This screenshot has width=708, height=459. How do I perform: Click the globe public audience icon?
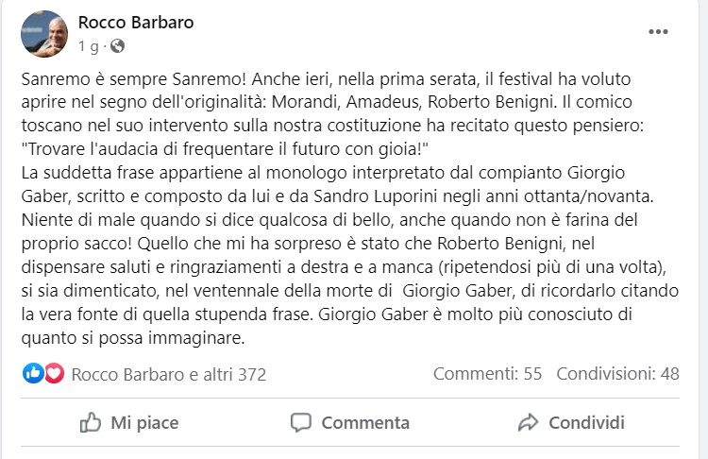pyautogui.click(x=118, y=45)
